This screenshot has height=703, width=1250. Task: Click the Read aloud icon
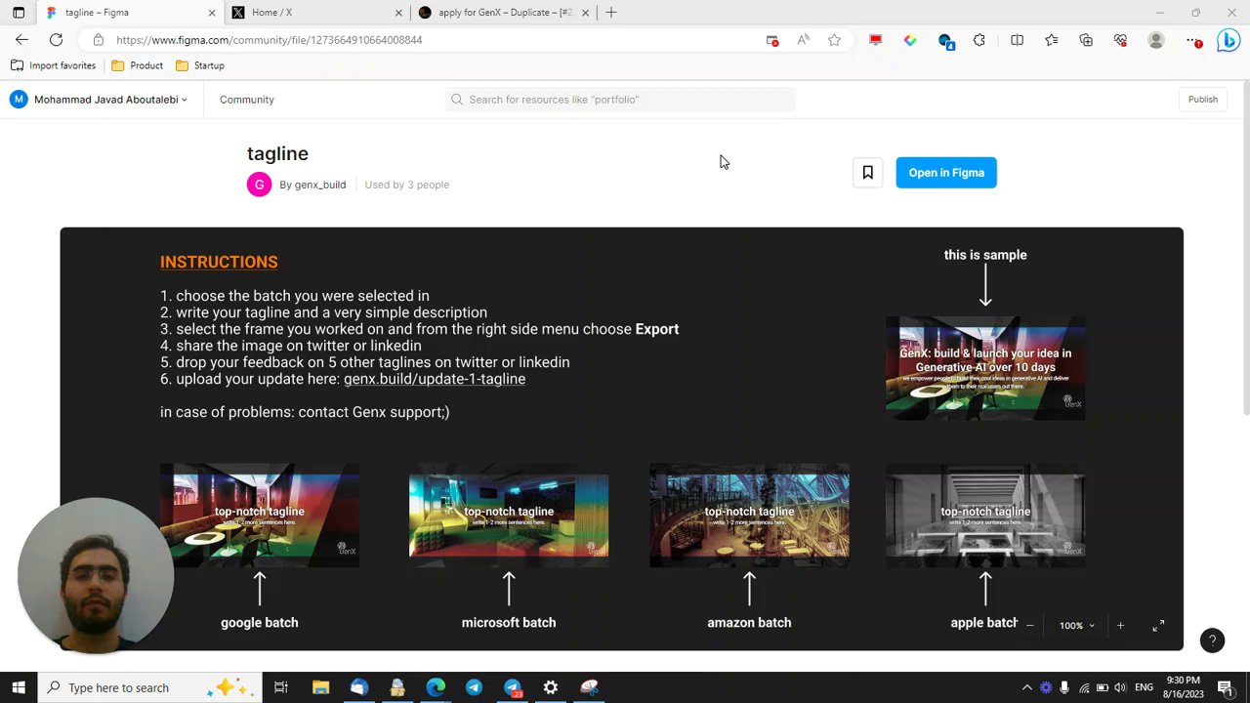(803, 40)
